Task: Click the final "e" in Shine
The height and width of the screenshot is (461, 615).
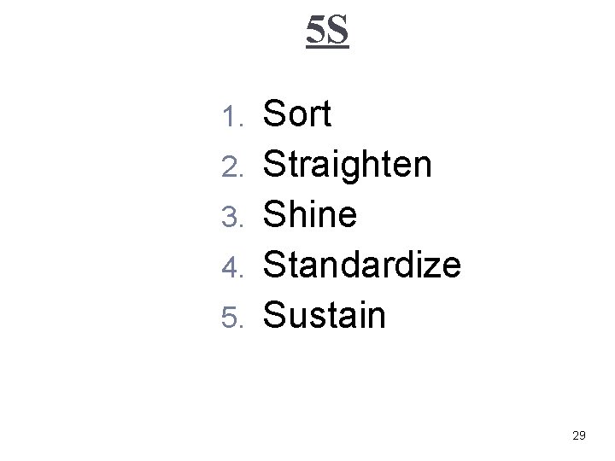Action: tap(345, 217)
